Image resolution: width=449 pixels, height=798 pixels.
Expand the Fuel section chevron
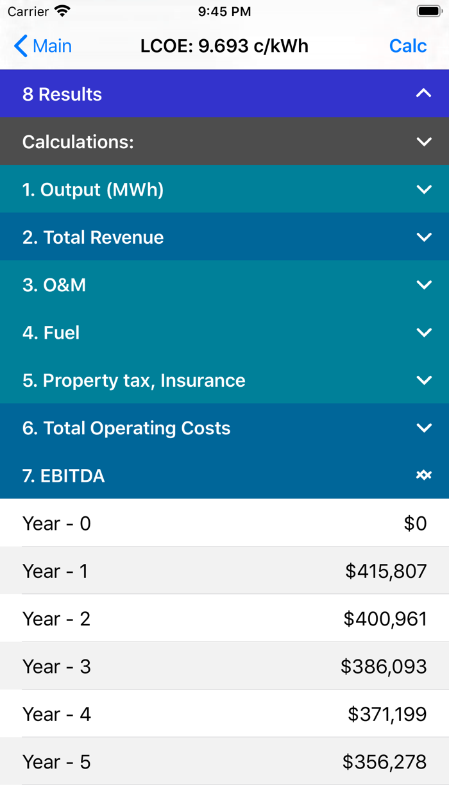pyautogui.click(x=423, y=332)
